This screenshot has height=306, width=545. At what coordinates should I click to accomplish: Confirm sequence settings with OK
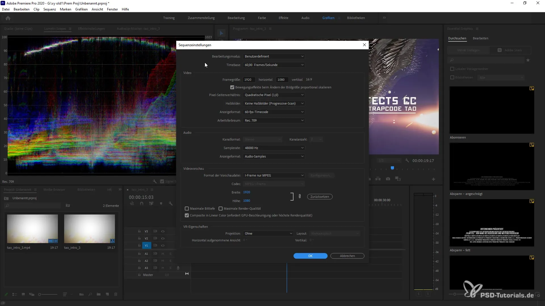point(310,256)
